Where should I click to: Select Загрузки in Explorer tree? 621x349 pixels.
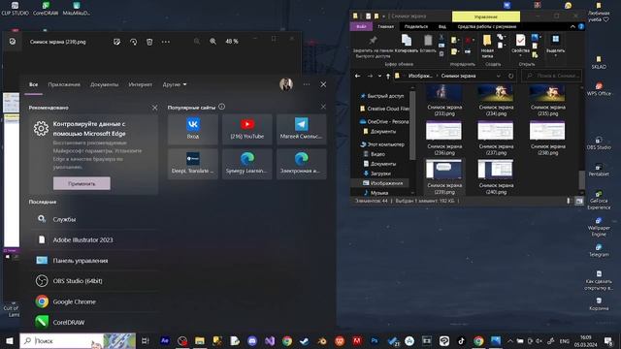click(377, 174)
